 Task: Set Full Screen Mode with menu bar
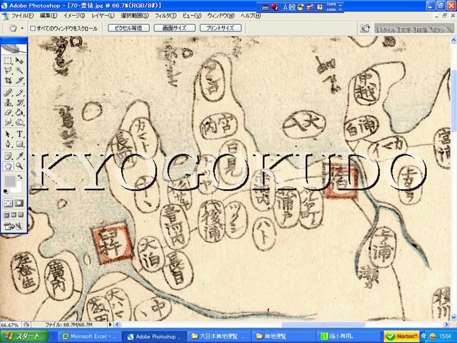[x=13, y=215]
